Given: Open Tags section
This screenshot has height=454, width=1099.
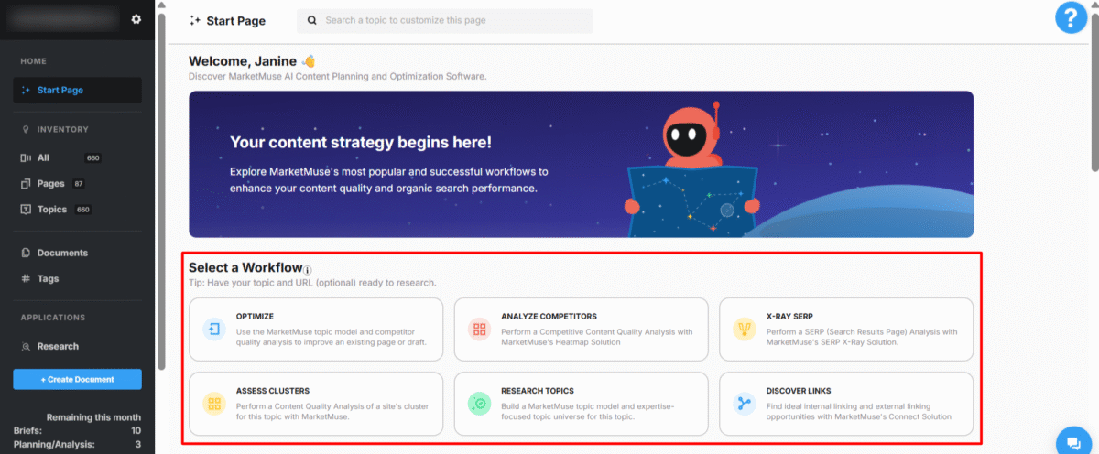Looking at the screenshot, I should pyautogui.click(x=48, y=278).
